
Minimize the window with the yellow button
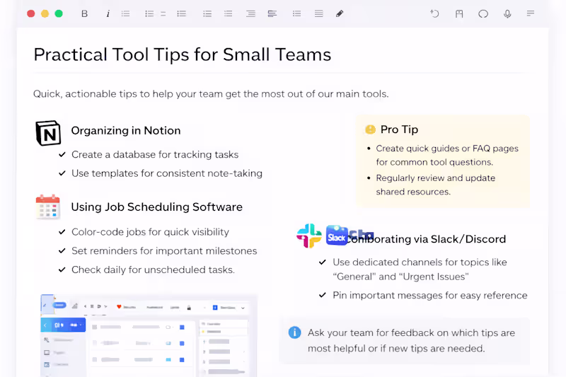coord(45,13)
